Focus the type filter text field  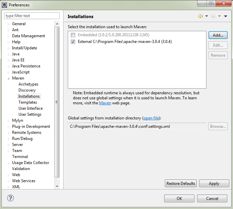point(32,16)
